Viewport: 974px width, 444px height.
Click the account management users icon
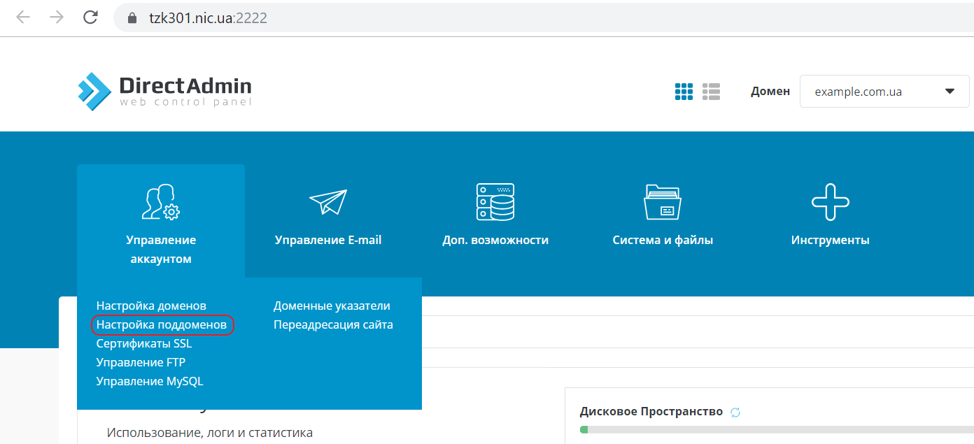point(161,202)
